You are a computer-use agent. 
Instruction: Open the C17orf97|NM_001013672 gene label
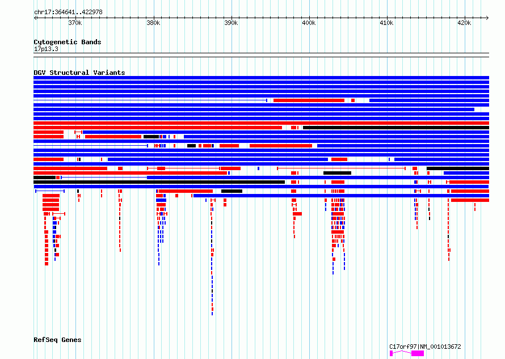425,347
